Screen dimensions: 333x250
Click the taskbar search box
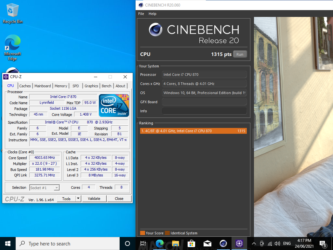tap(68, 243)
